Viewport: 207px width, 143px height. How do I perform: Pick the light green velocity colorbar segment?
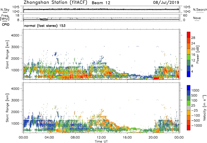click(x=189, y=103)
